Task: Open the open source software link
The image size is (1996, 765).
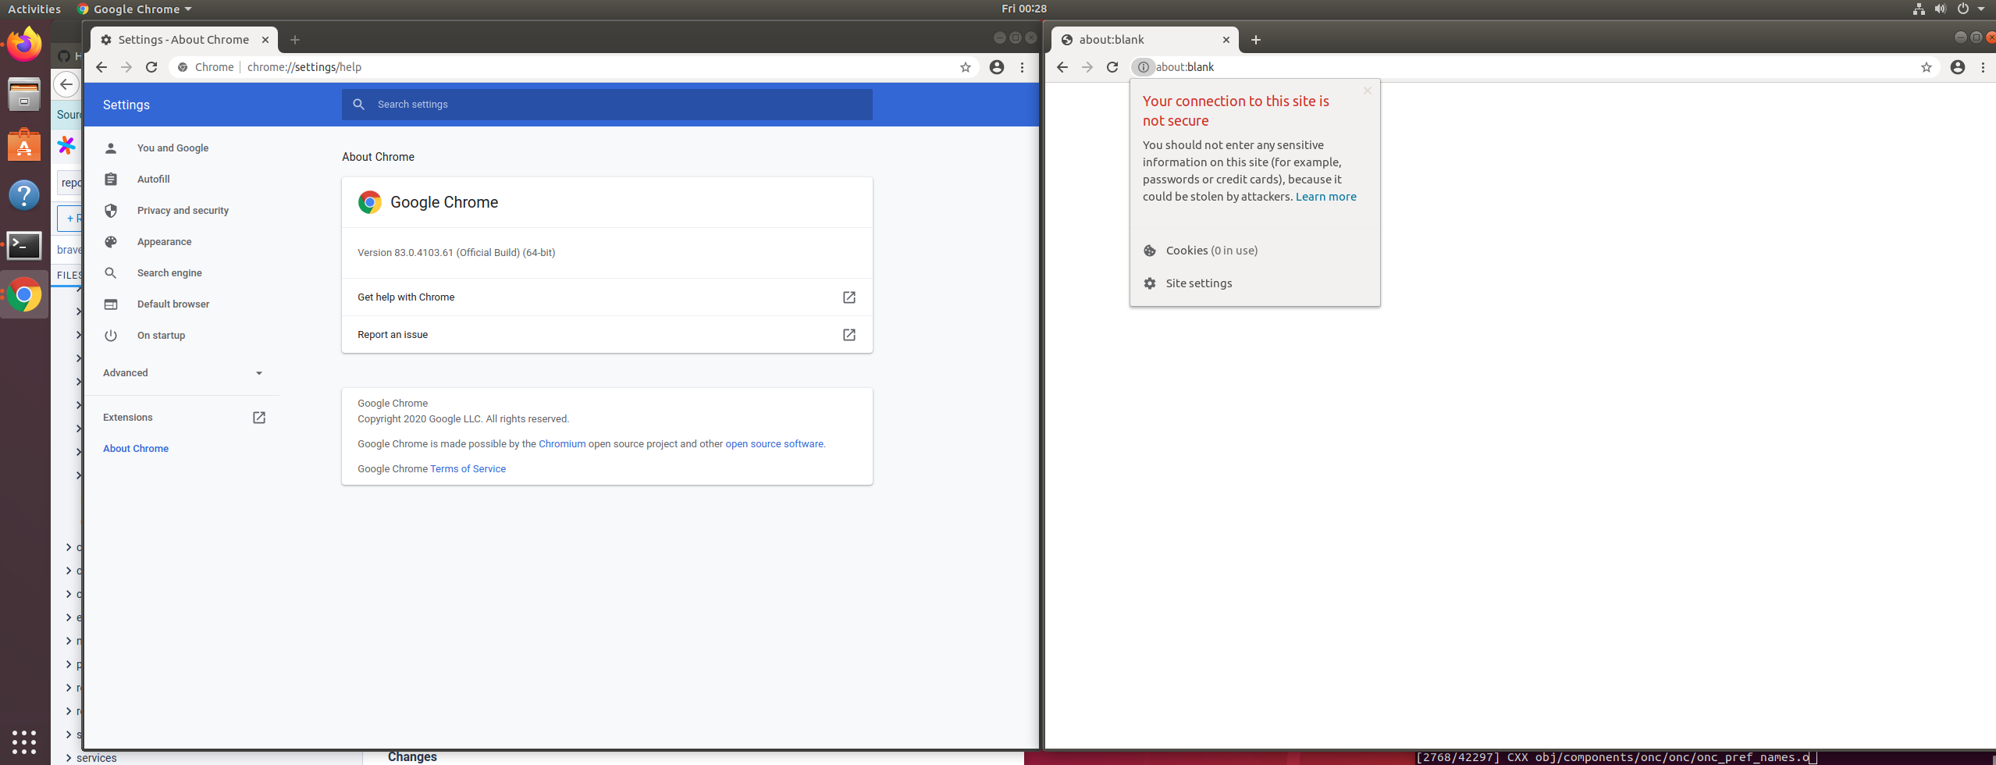Action: 774,444
